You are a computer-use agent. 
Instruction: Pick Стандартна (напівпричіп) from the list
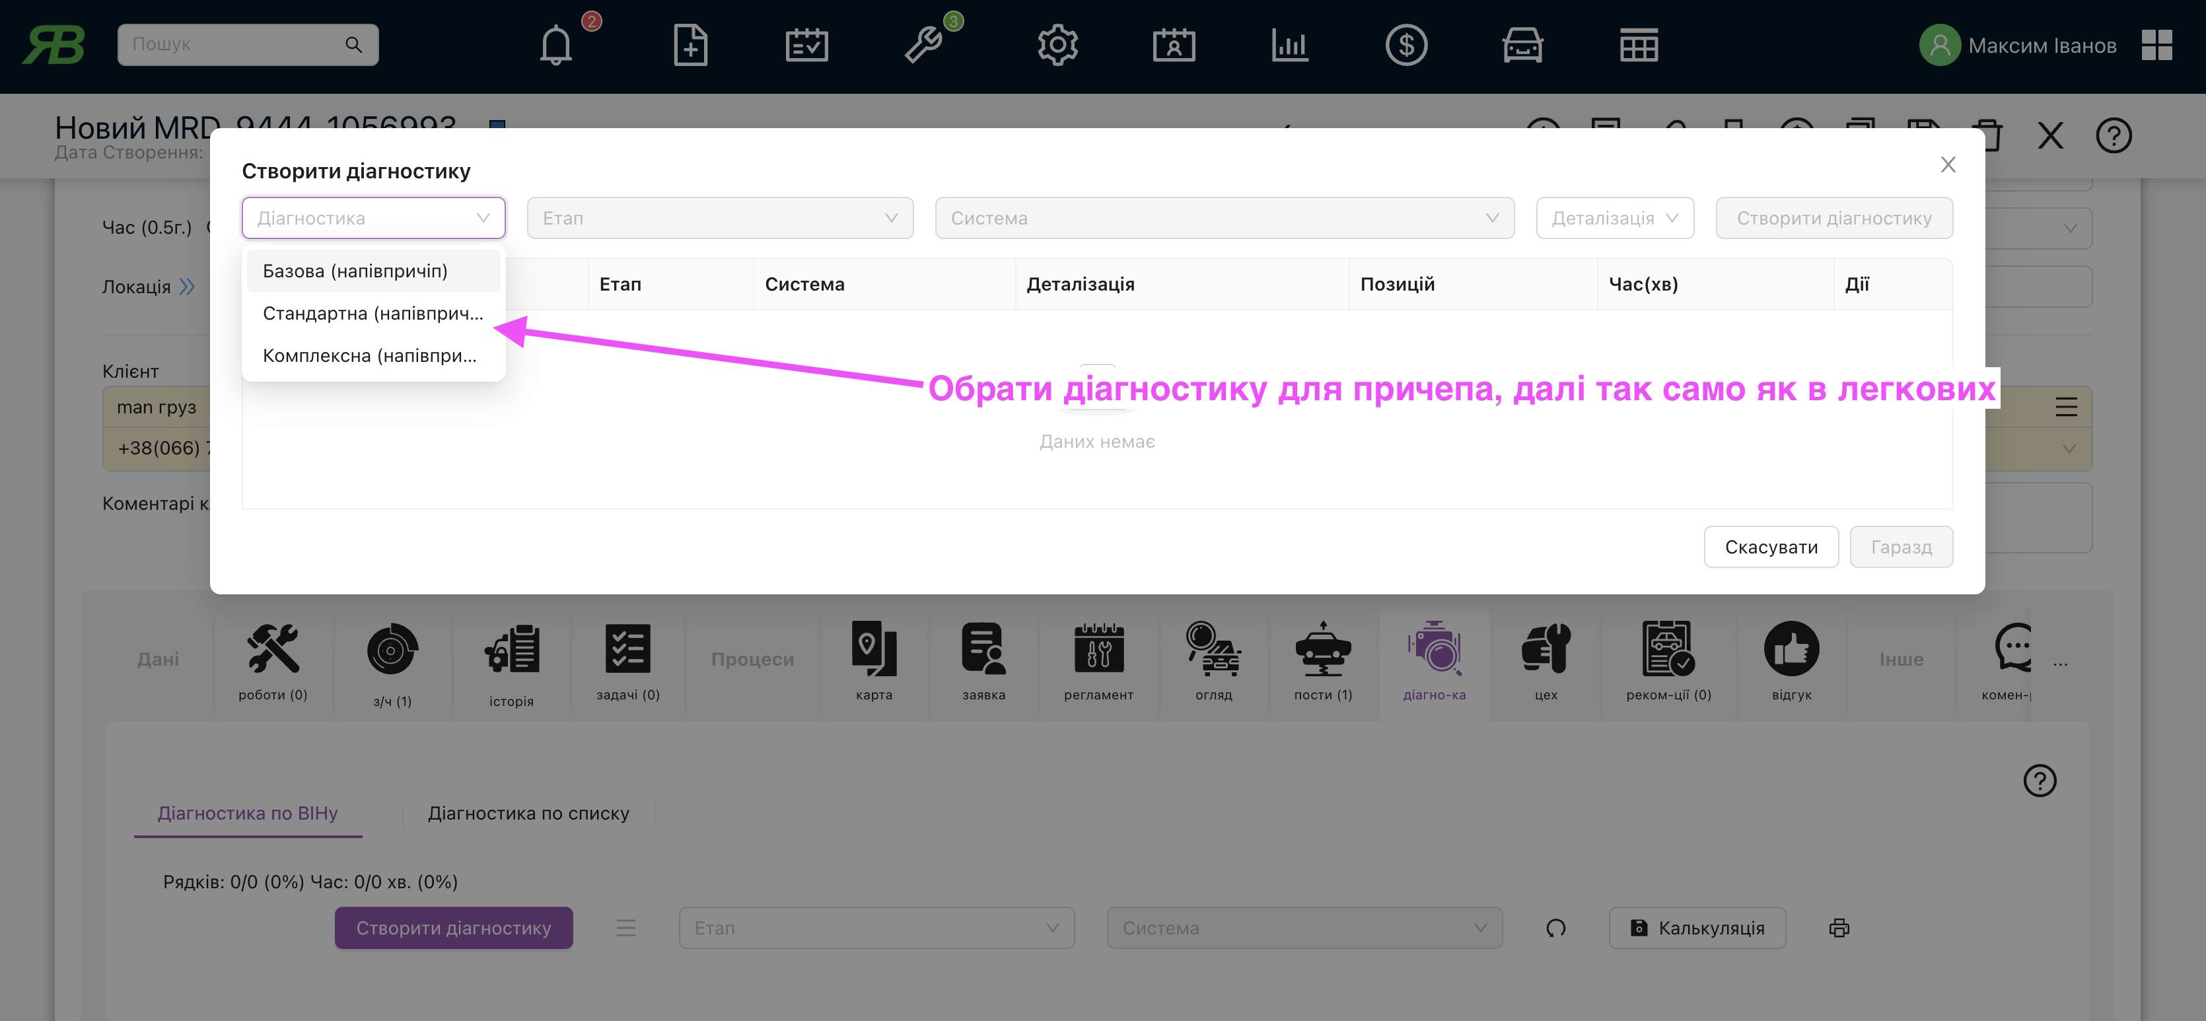pos(373,314)
